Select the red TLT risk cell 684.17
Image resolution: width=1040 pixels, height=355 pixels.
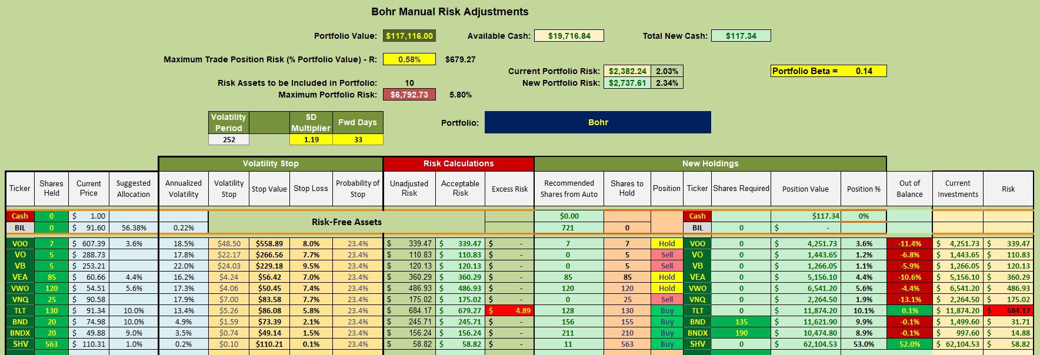click(x=1008, y=310)
